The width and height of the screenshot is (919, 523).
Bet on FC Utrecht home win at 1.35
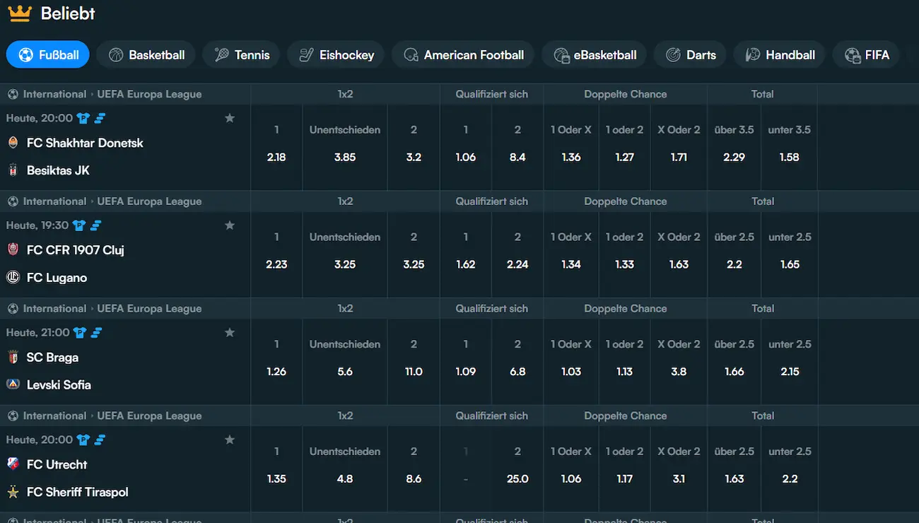click(x=276, y=469)
